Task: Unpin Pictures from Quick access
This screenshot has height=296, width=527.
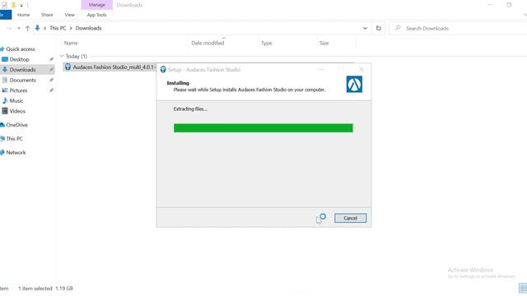Action: 51,90
